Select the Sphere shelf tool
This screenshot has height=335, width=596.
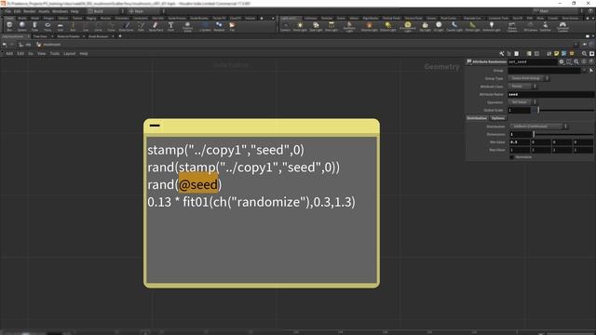pyautogui.click(x=22, y=26)
